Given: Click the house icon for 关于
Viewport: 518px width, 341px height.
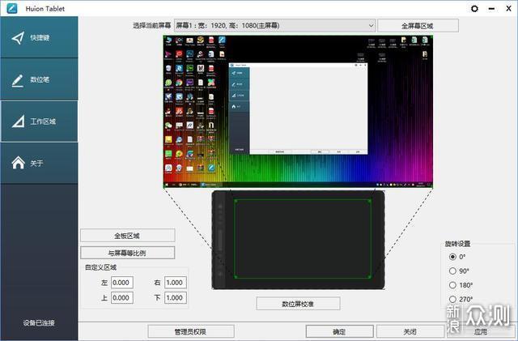Looking at the screenshot, I should click(x=18, y=162).
